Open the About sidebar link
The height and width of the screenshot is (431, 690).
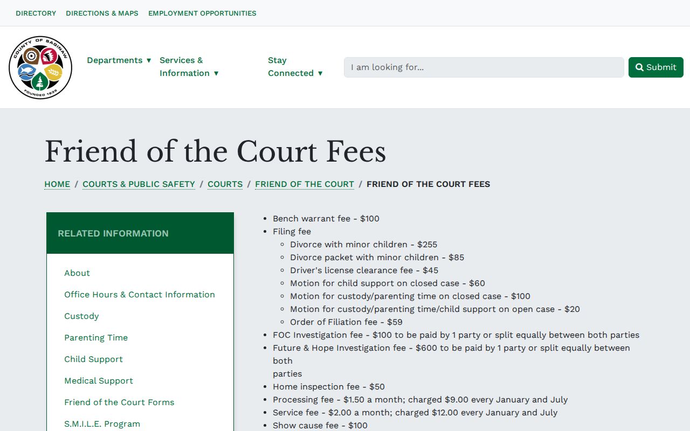point(77,273)
